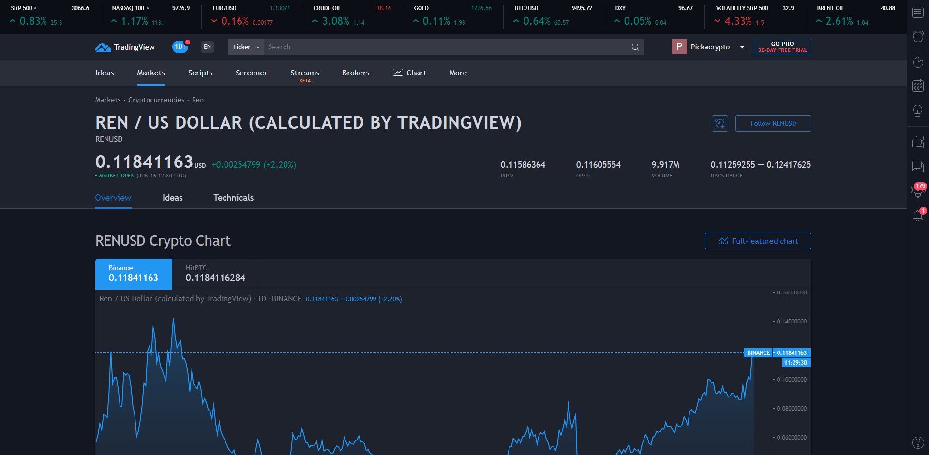
Task: Open the Ticker search type dropdown
Action: coord(246,47)
